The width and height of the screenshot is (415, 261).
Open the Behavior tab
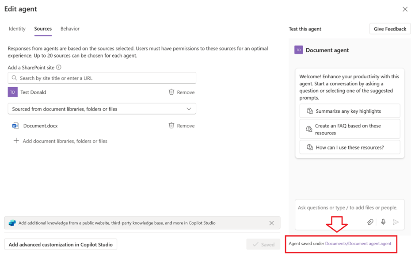coord(70,29)
